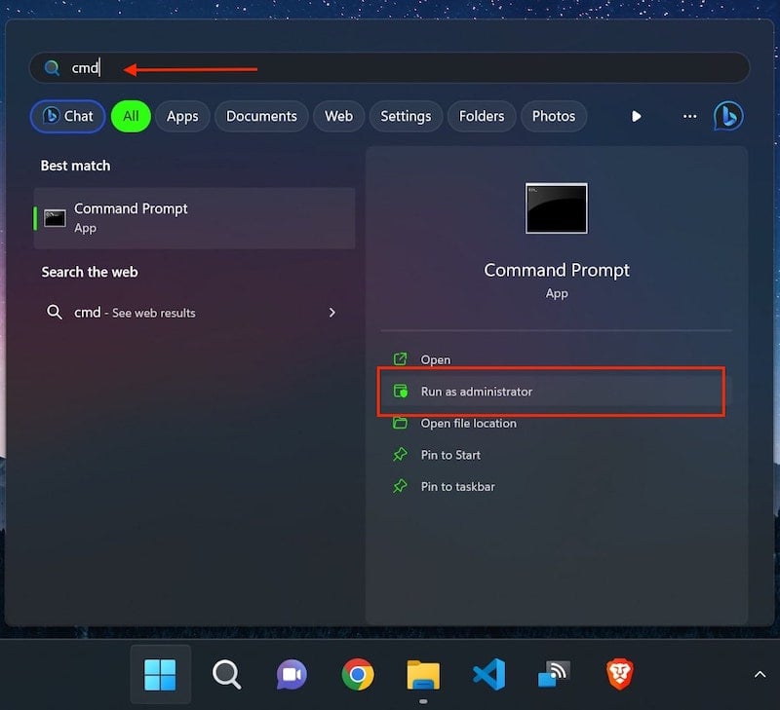
Task: Open the purple video Chat taskbar icon
Action: [292, 674]
